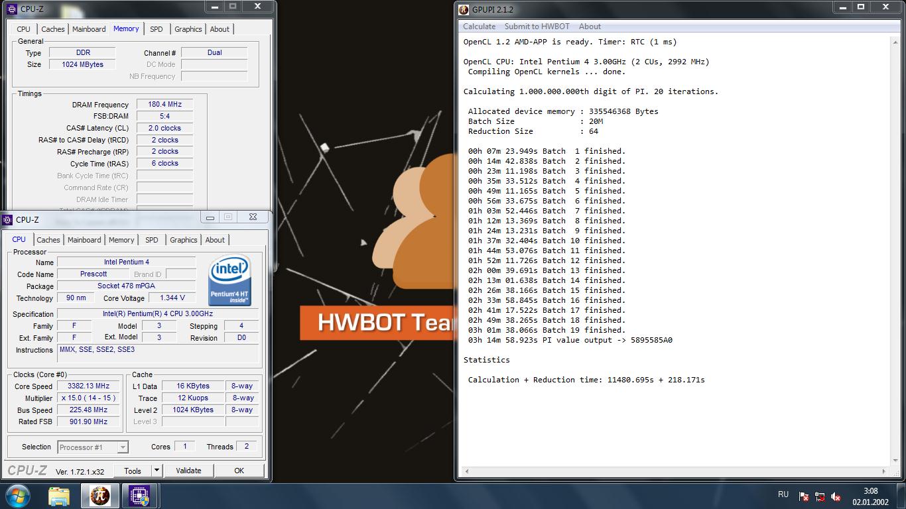
Task: Click the Tools button in CPU-Z
Action: (x=133, y=471)
